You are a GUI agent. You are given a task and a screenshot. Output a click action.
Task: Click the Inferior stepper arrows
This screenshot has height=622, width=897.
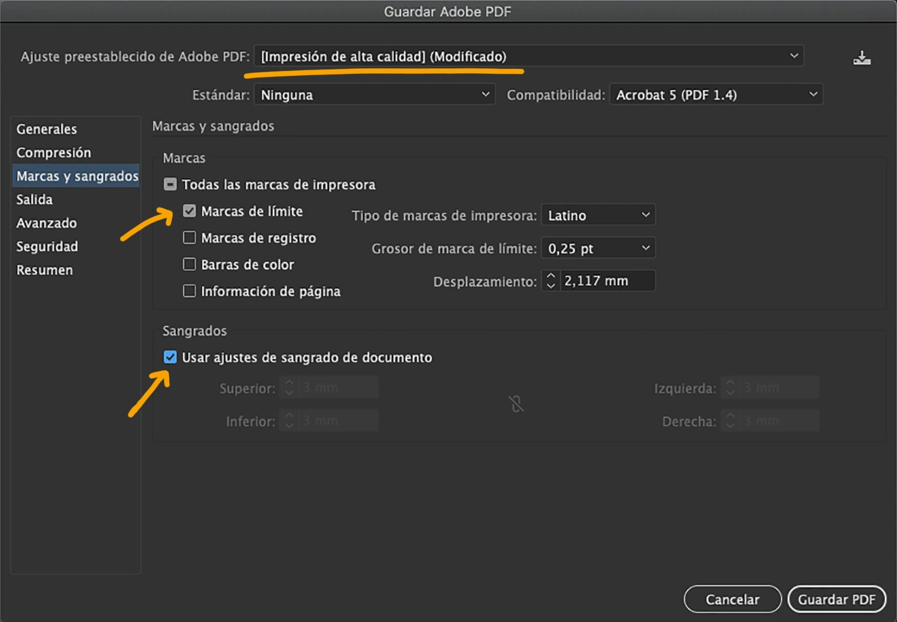click(x=289, y=421)
